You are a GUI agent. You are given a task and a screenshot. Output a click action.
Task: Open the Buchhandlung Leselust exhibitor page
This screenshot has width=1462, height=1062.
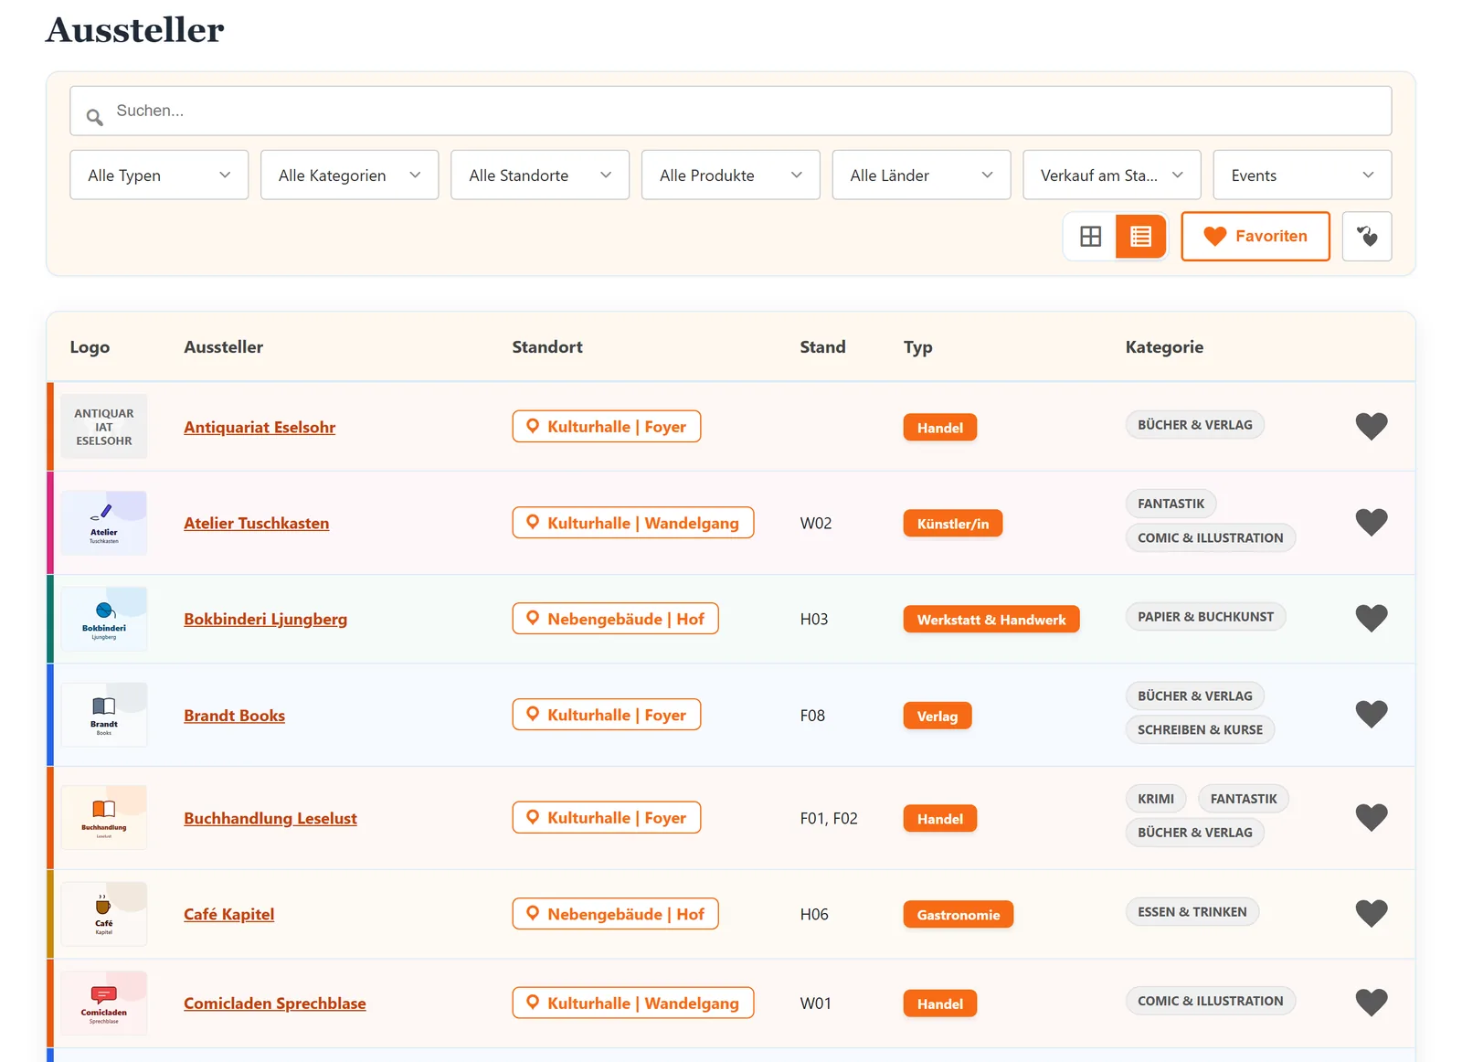(270, 818)
